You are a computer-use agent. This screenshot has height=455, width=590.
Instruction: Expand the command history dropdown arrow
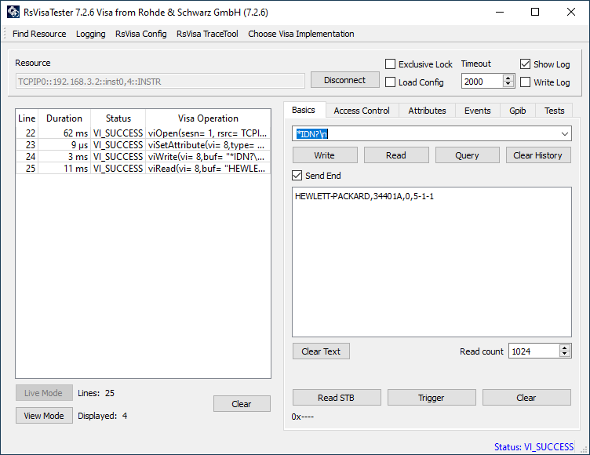pyautogui.click(x=564, y=134)
